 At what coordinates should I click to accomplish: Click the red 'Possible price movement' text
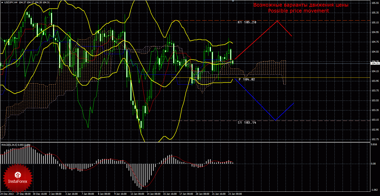298,11
